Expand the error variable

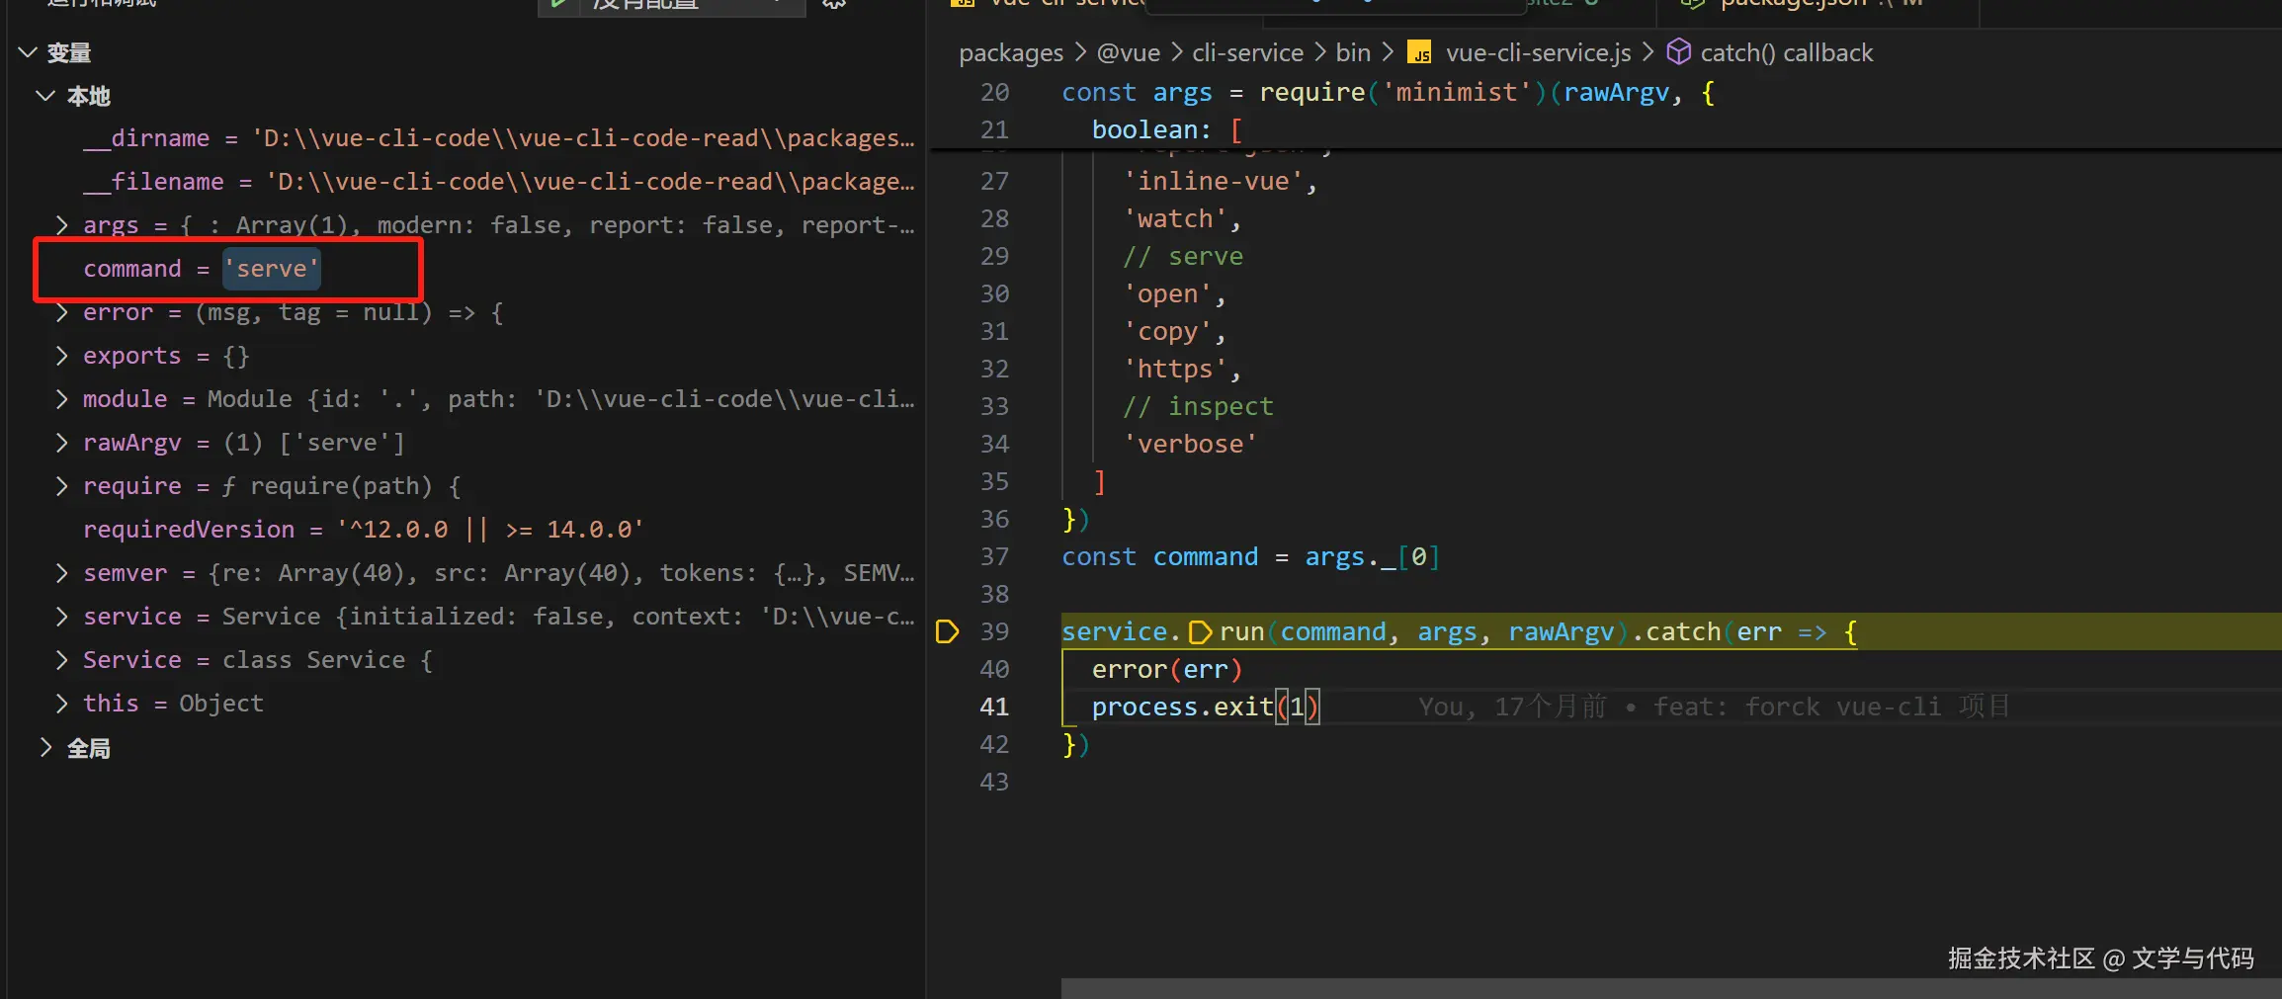(x=62, y=312)
